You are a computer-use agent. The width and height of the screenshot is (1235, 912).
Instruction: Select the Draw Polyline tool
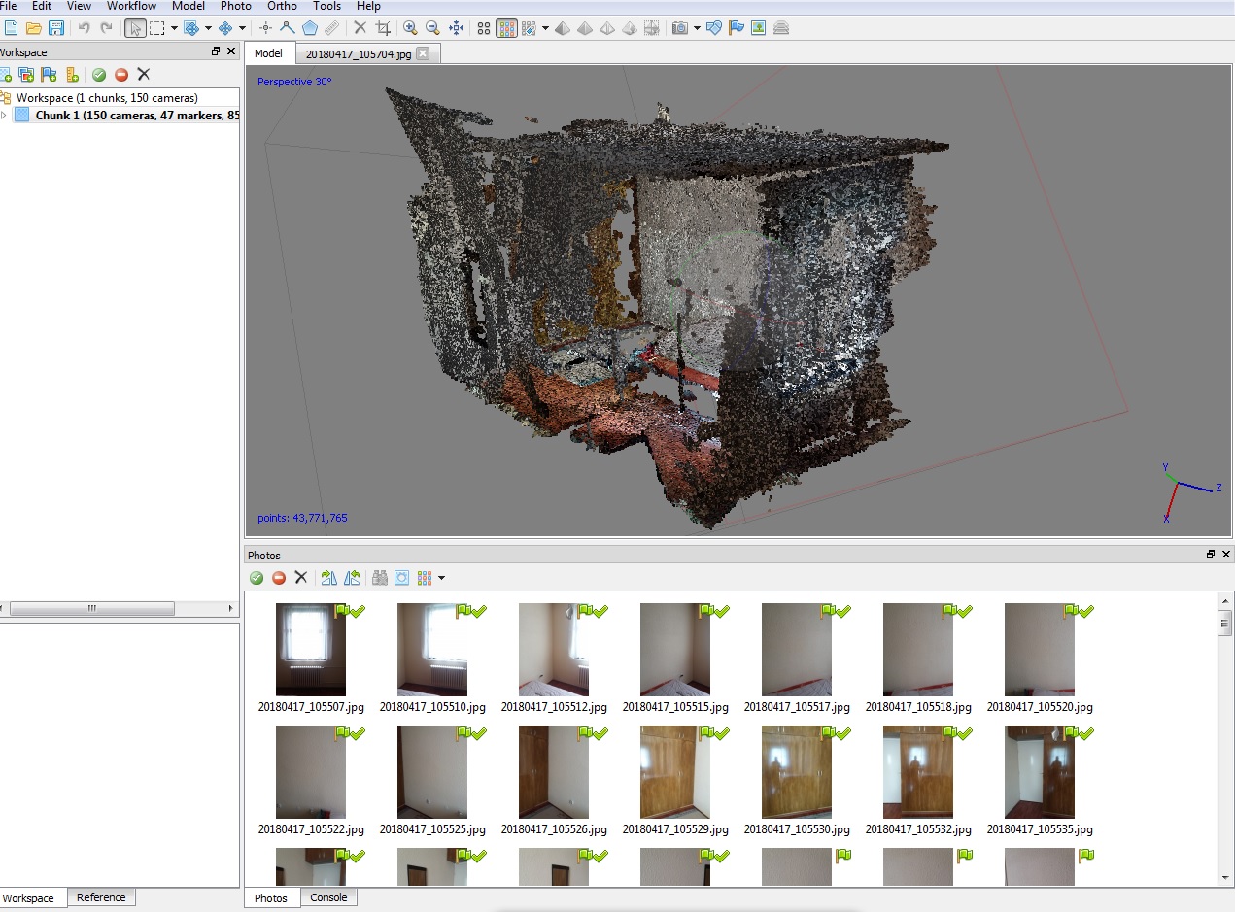point(288,28)
